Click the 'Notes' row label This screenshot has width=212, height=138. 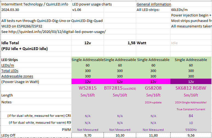click(x=6, y=102)
